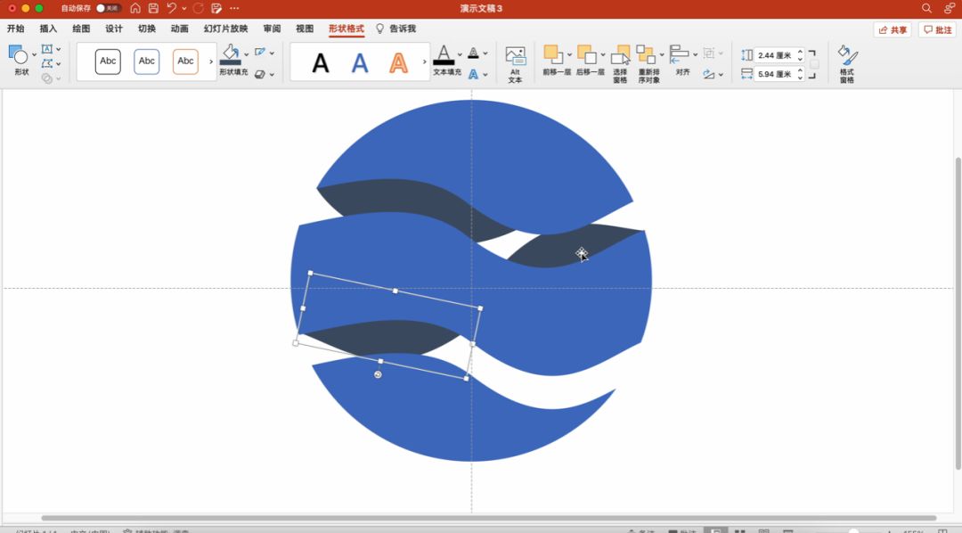Screen dimensions: 962x533
Task: Click the text outline icon
Action: (x=473, y=53)
